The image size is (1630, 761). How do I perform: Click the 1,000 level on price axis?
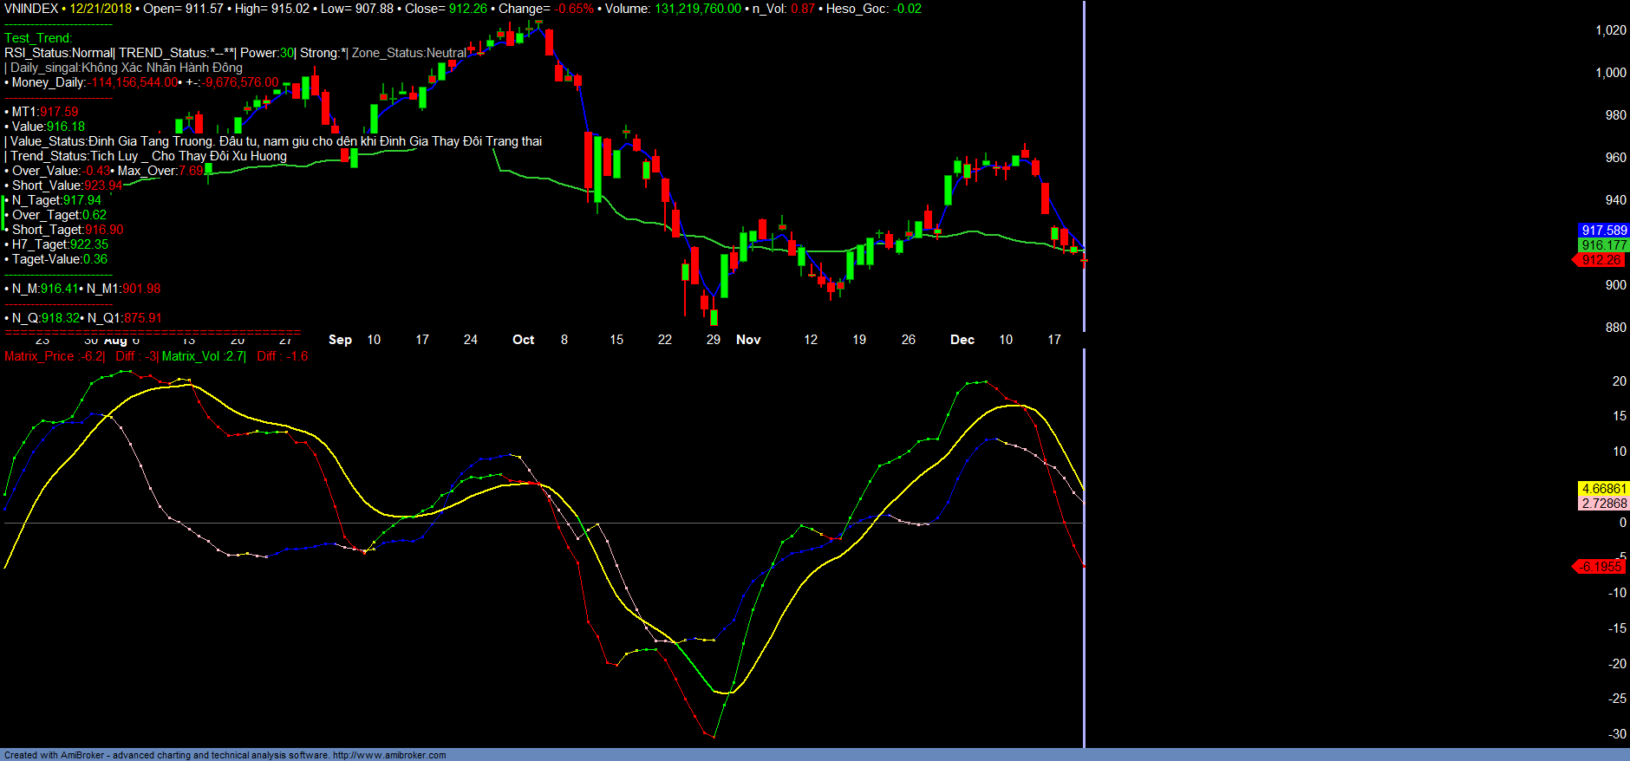(1610, 73)
